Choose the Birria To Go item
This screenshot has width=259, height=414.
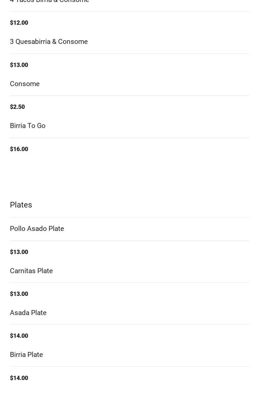tap(28, 126)
